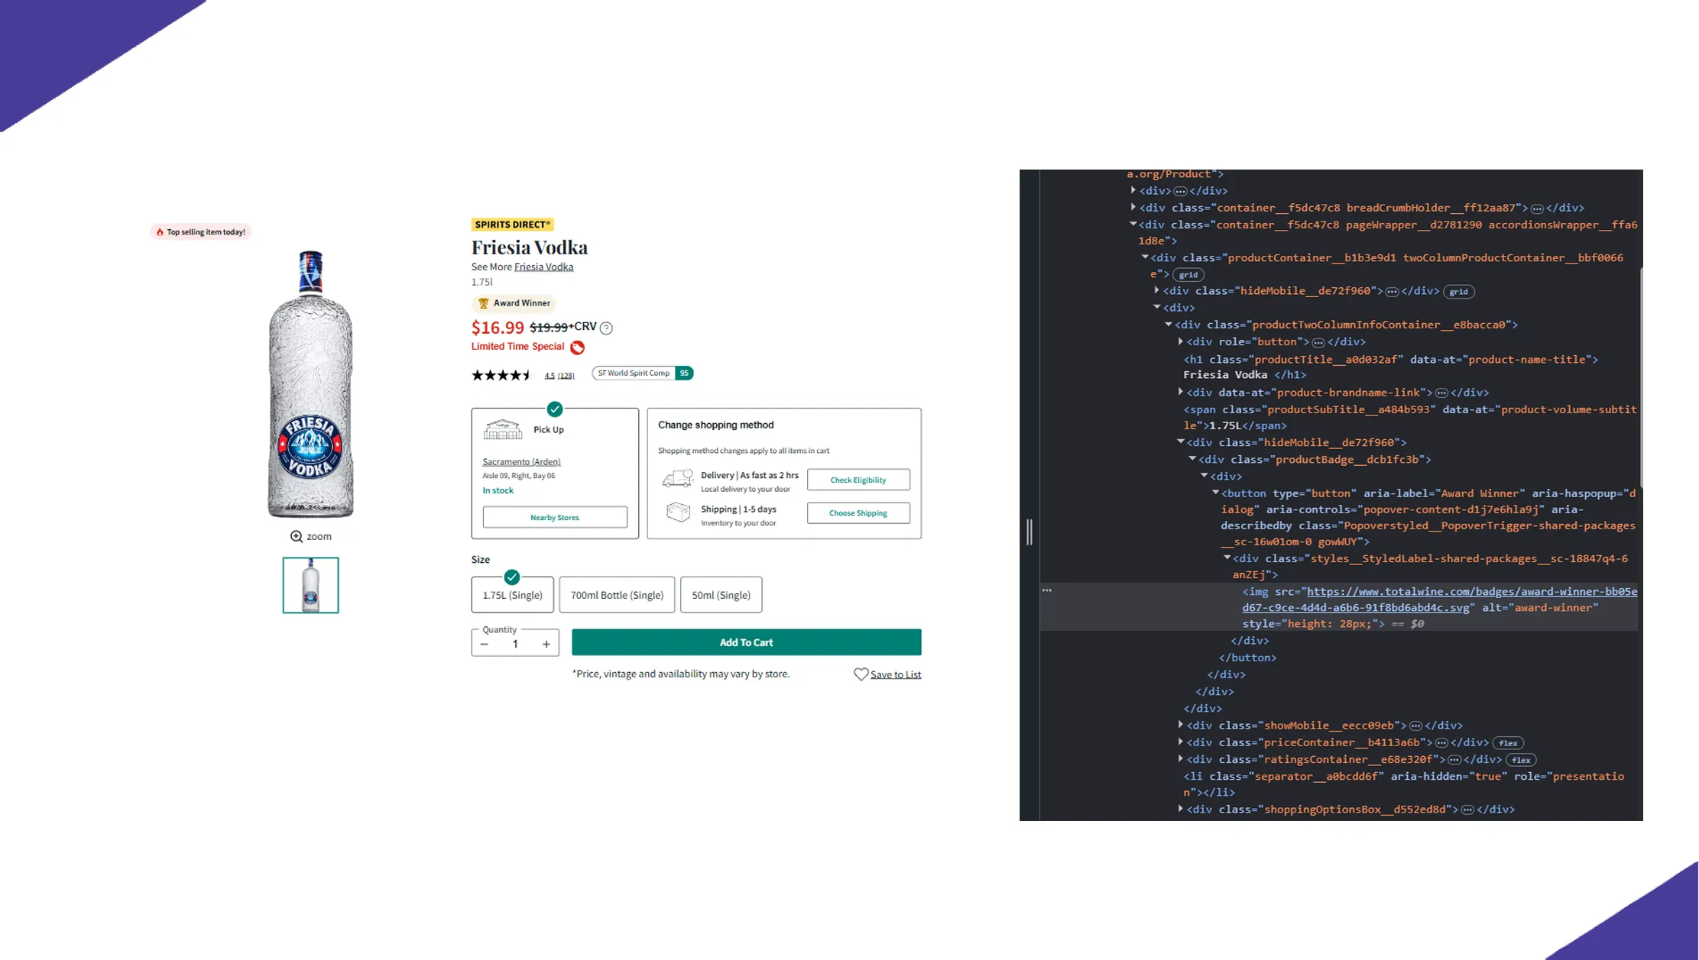This screenshot has width=1699, height=960.
Task: Click the delivery truck icon
Action: 677,480
